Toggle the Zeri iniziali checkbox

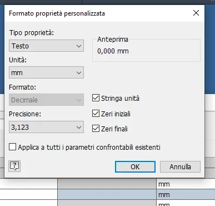click(x=96, y=114)
